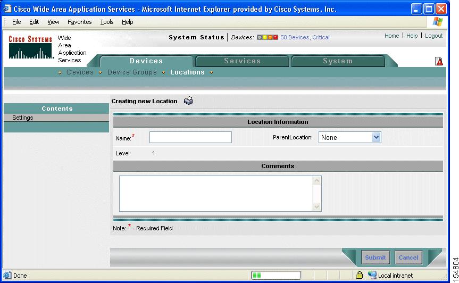The image size is (459, 283).
Task: Click into the Name input field
Action: tap(190, 137)
